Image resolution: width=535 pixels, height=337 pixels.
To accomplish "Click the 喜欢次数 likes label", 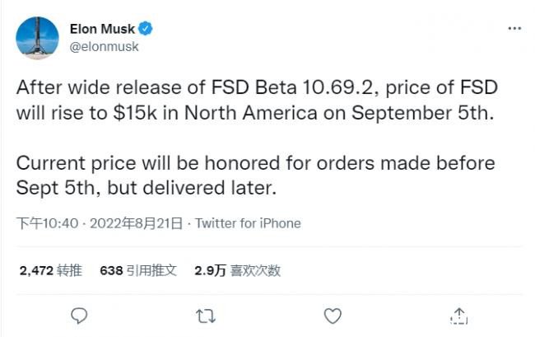I will (x=255, y=271).
